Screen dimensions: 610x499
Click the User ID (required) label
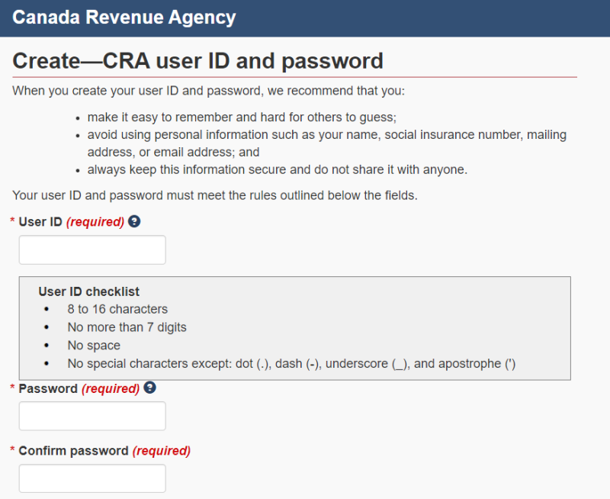pyautogui.click(x=71, y=222)
